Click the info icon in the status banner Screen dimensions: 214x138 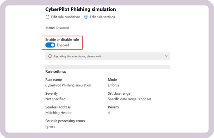point(50,56)
